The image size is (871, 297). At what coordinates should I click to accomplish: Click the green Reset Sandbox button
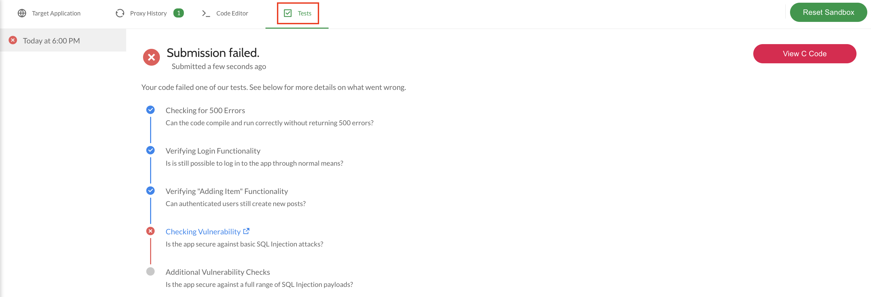828,12
